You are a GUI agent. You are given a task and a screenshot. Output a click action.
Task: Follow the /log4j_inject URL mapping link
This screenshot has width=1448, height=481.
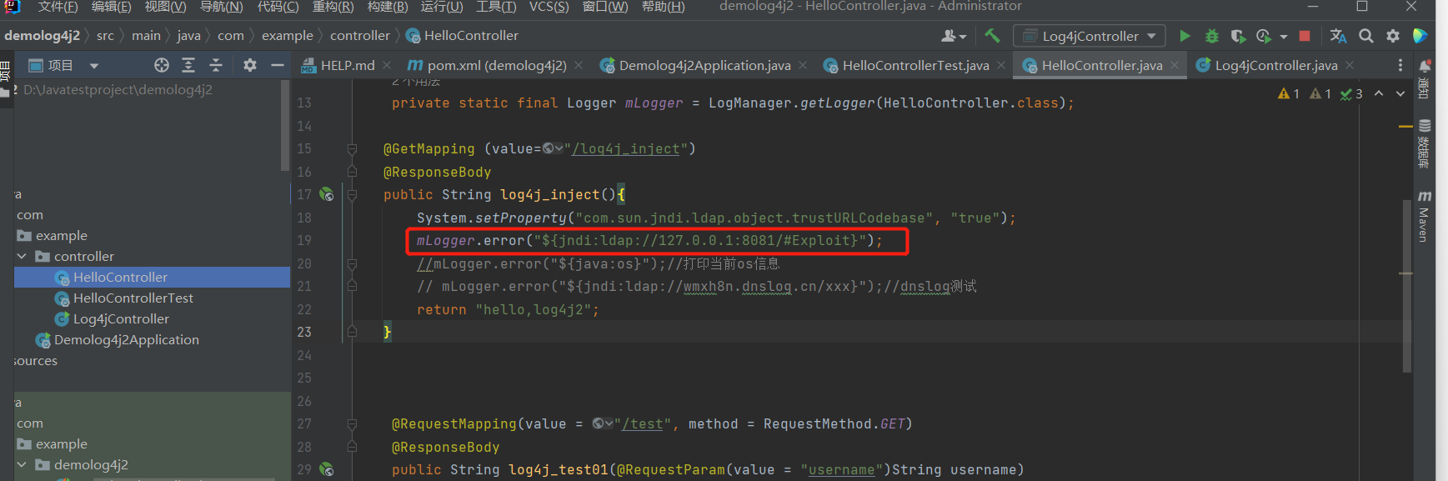click(x=626, y=148)
